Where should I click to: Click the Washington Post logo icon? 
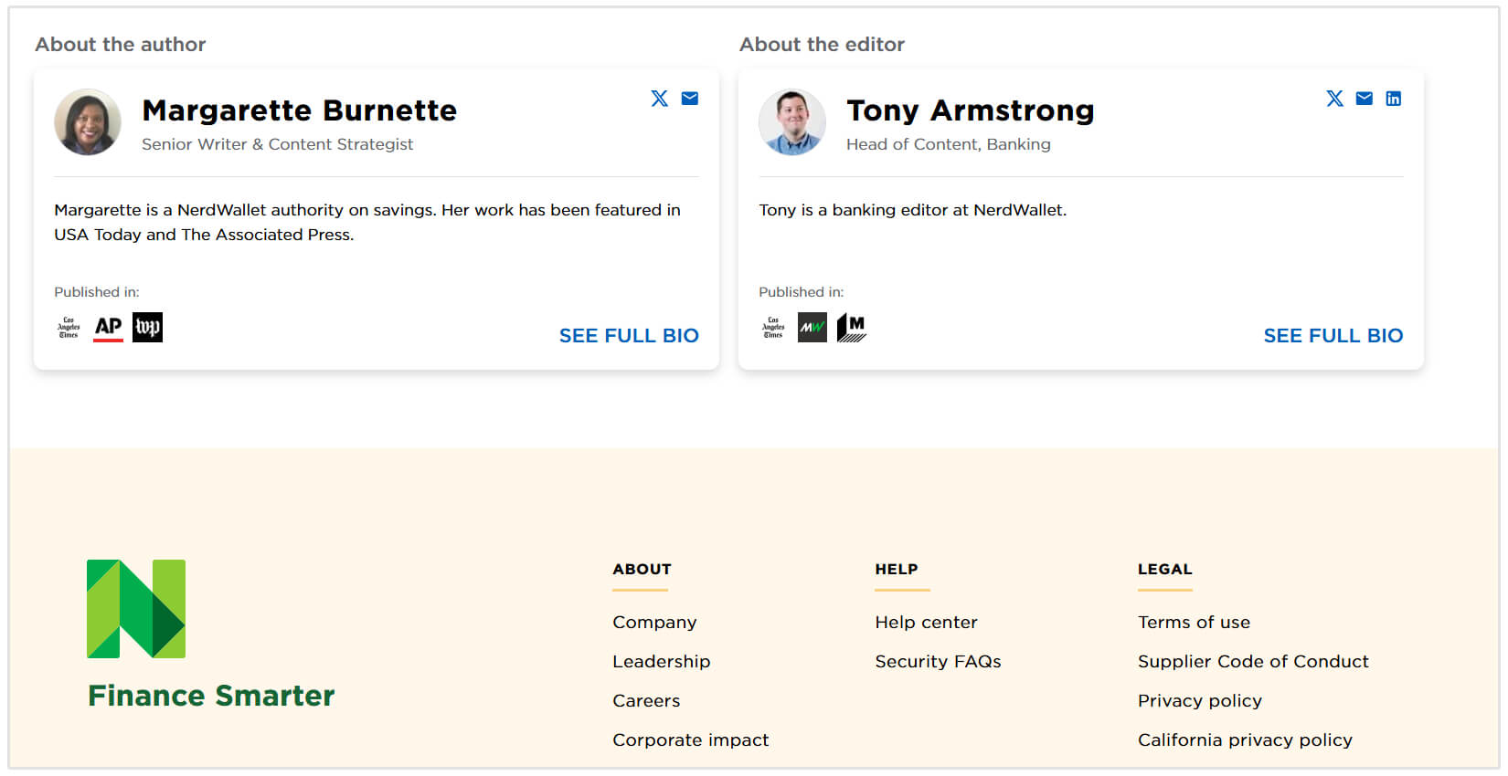pyautogui.click(x=147, y=327)
